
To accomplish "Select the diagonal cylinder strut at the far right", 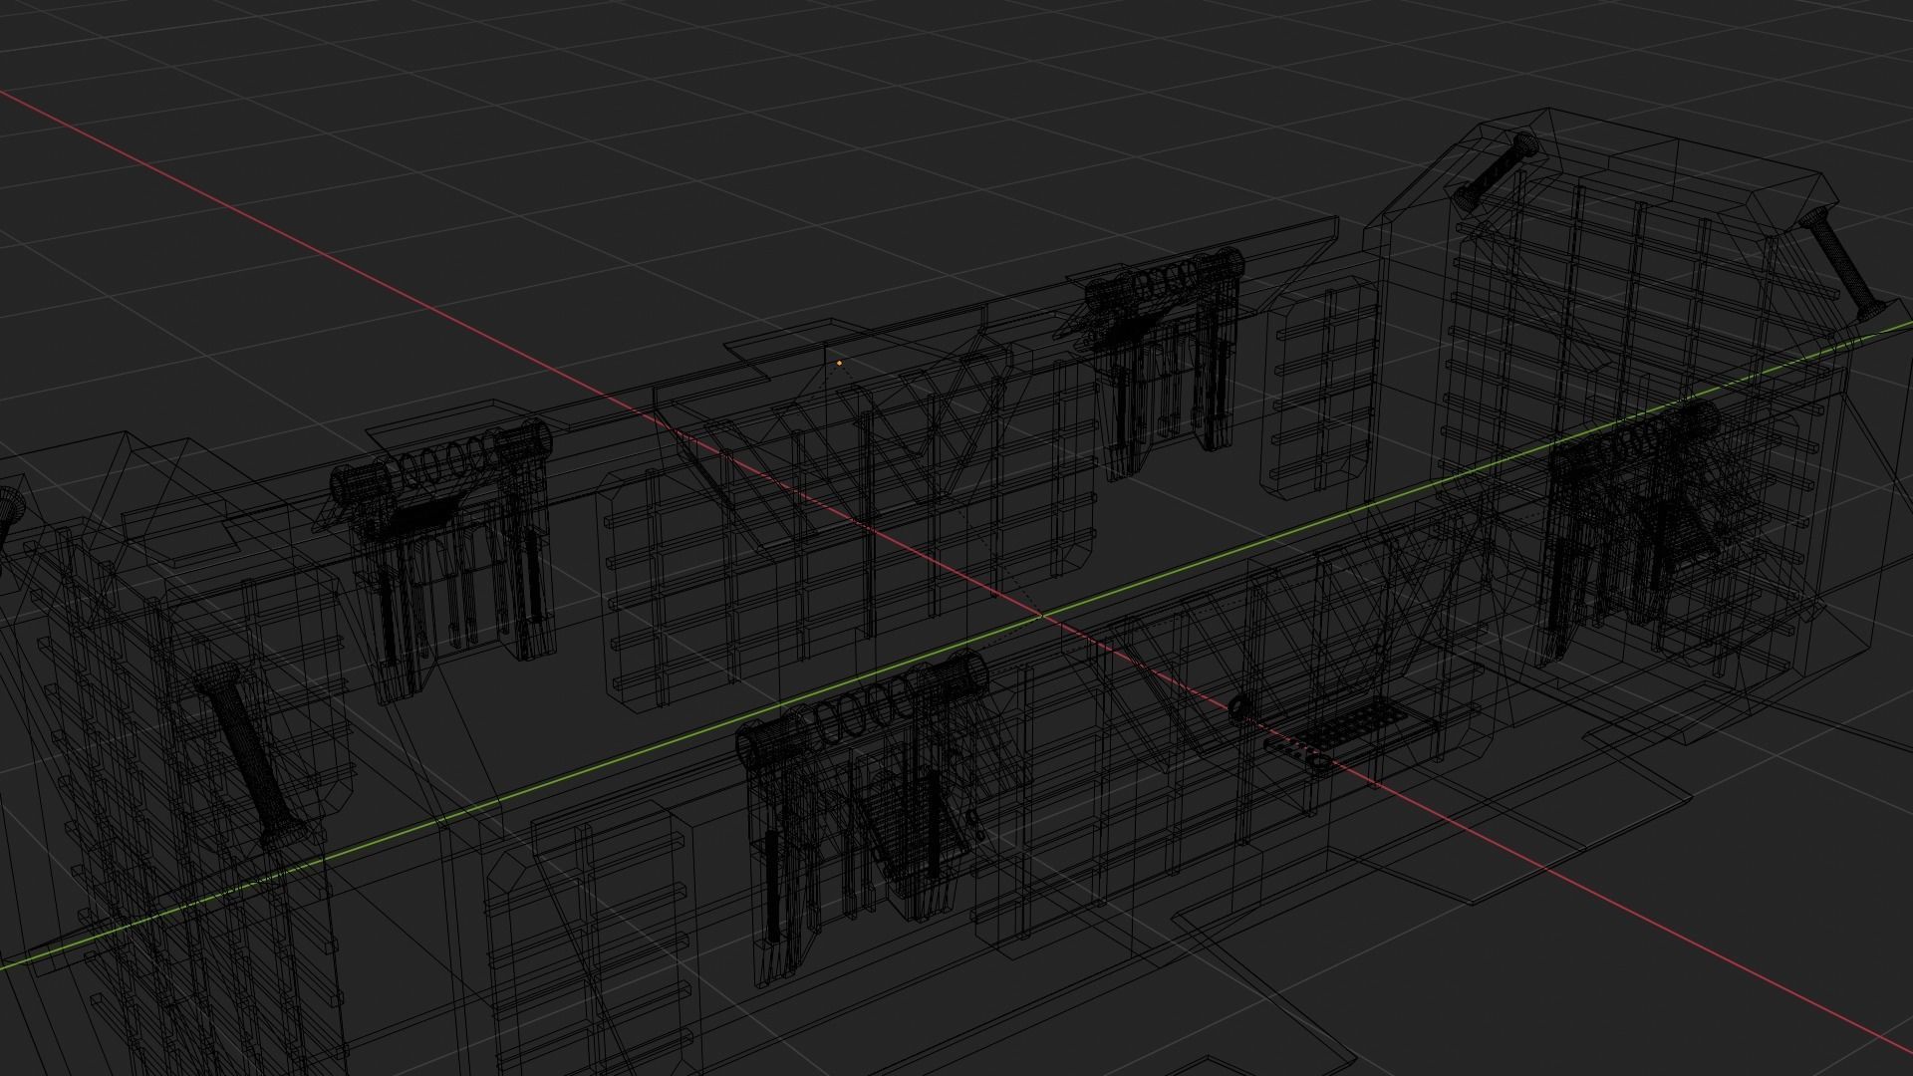I will pyautogui.click(x=1842, y=263).
